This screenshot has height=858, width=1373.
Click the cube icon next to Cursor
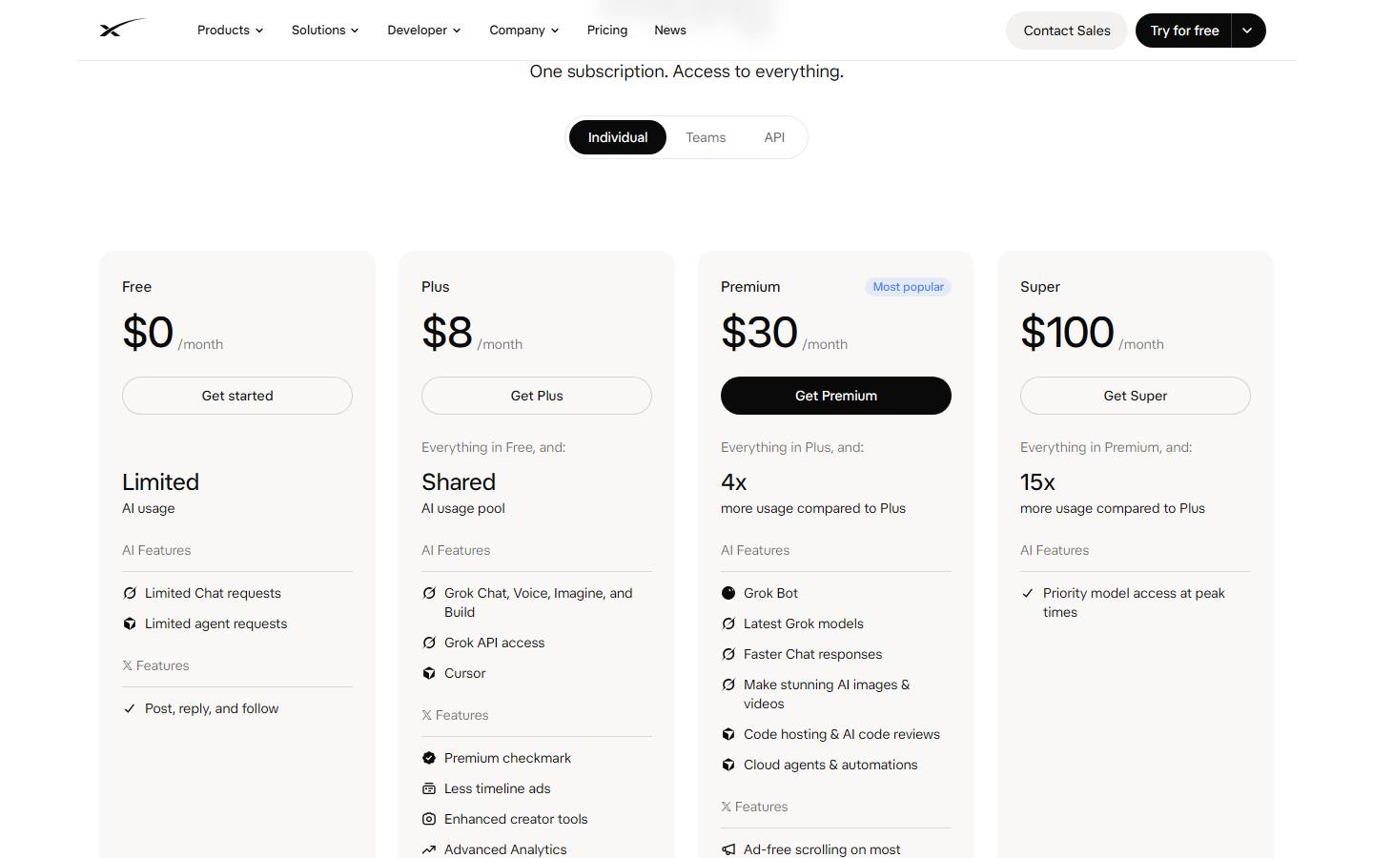429,673
